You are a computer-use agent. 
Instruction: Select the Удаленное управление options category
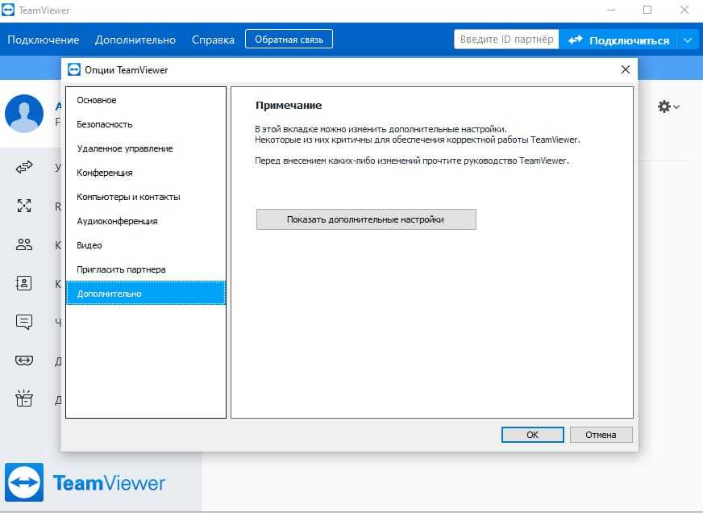(146, 148)
